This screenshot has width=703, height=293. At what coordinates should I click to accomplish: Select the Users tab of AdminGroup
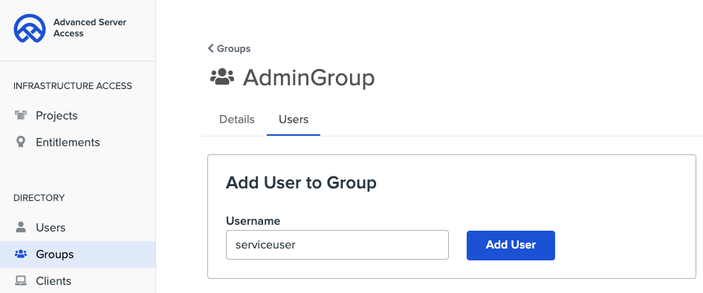tap(294, 119)
